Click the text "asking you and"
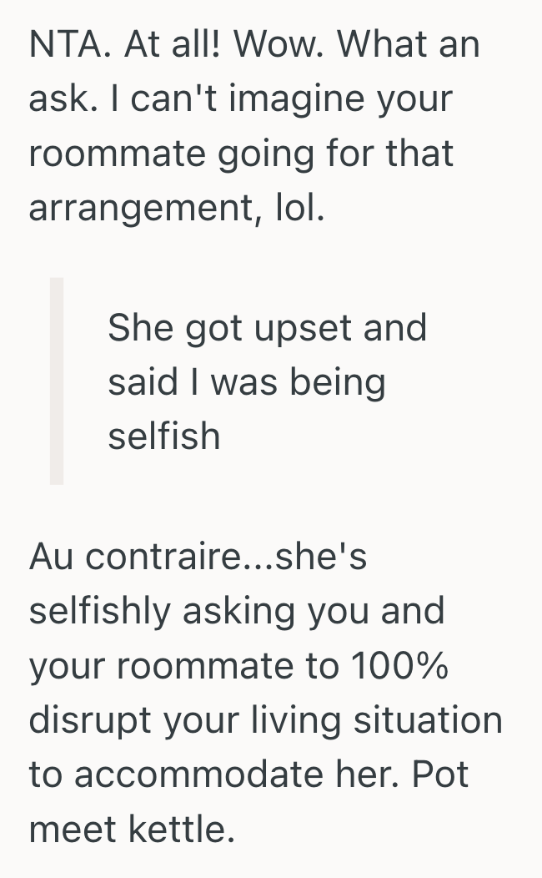The width and height of the screenshot is (542, 878). pyautogui.click(x=314, y=613)
